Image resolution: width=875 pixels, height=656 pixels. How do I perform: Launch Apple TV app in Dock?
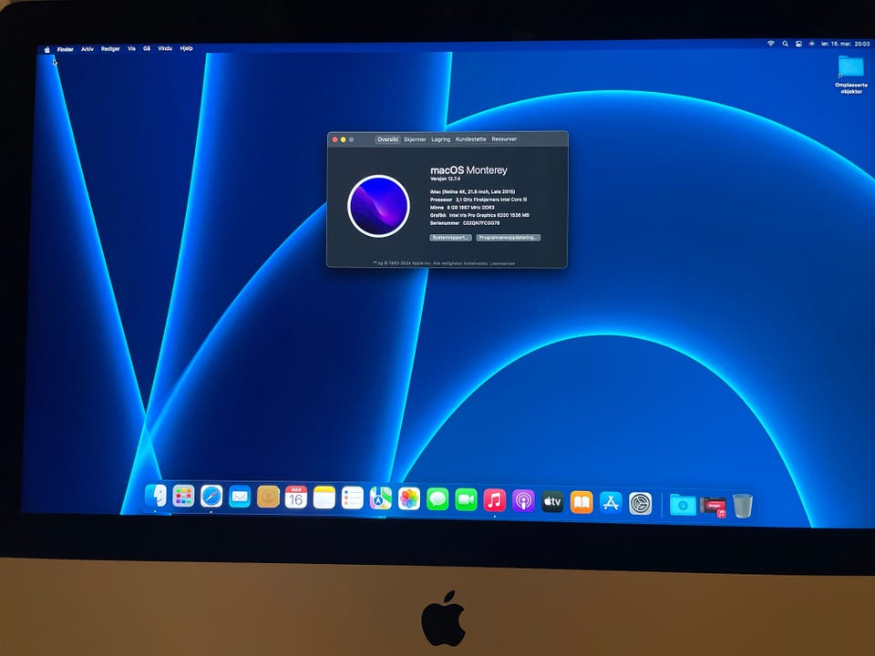pos(552,501)
